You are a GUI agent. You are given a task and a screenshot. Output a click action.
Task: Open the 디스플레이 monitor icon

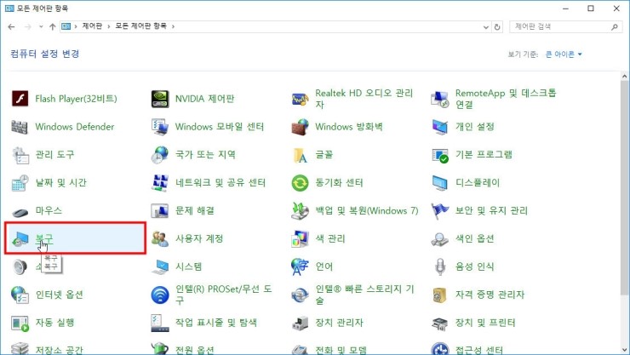point(439,183)
